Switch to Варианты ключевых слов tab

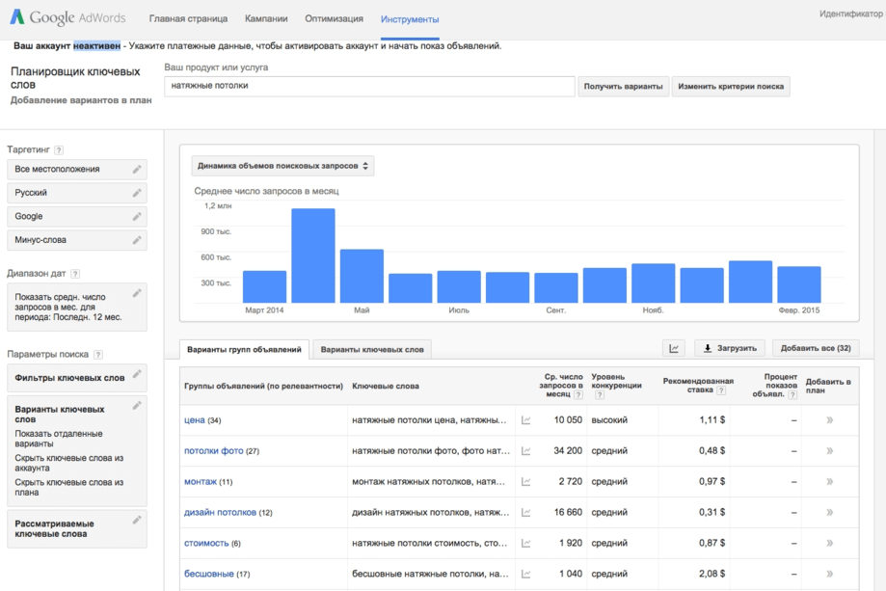tap(371, 350)
